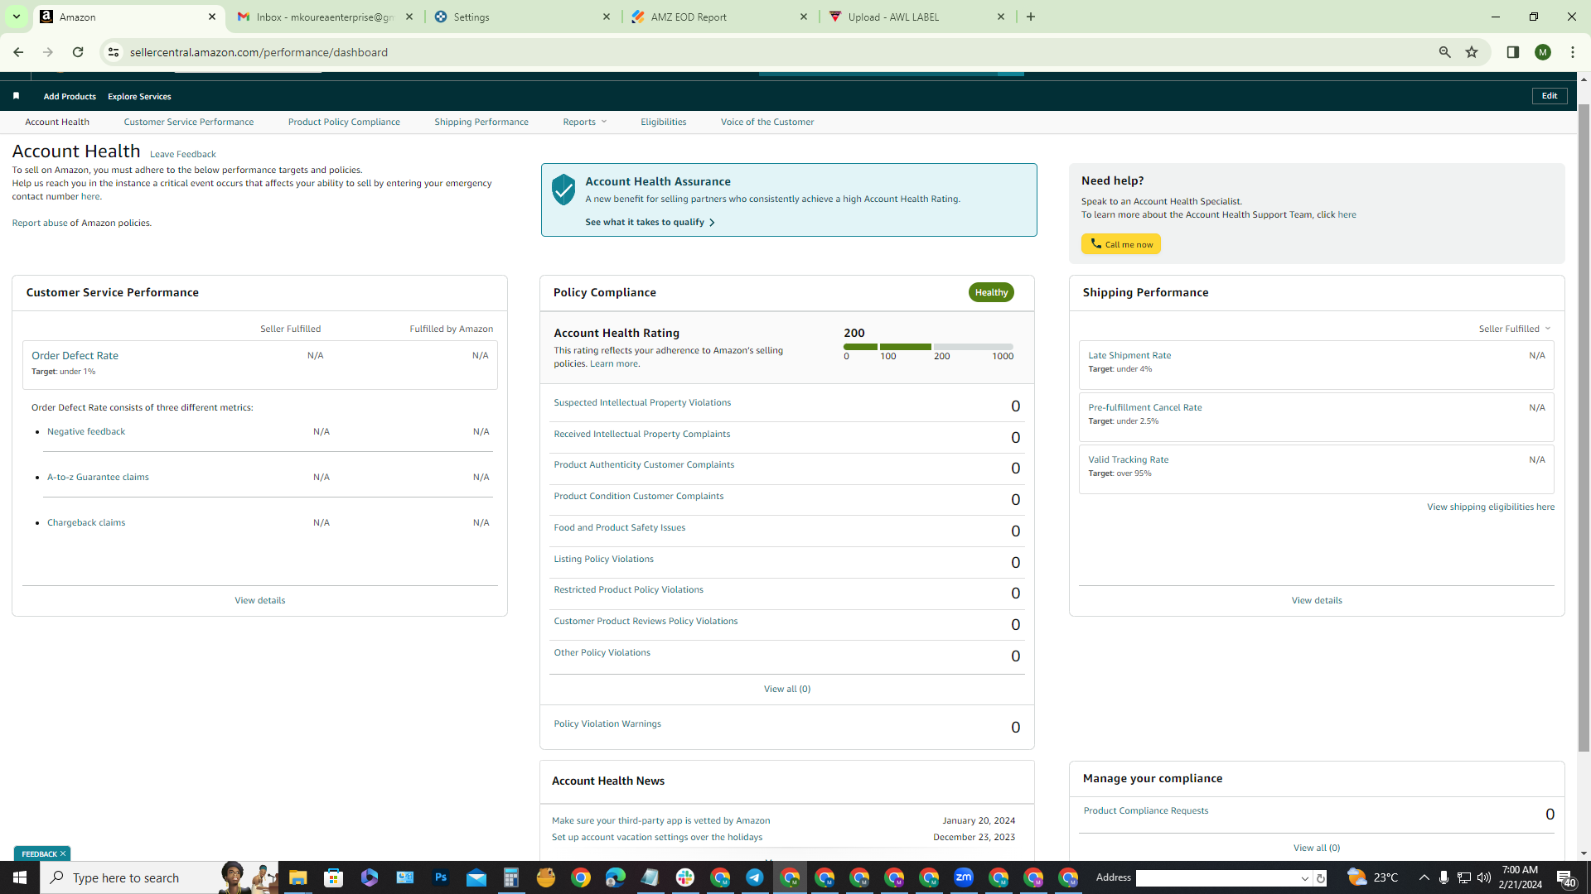Open Customer Service Performance menu item
This screenshot has height=894, width=1591.
[189, 122]
